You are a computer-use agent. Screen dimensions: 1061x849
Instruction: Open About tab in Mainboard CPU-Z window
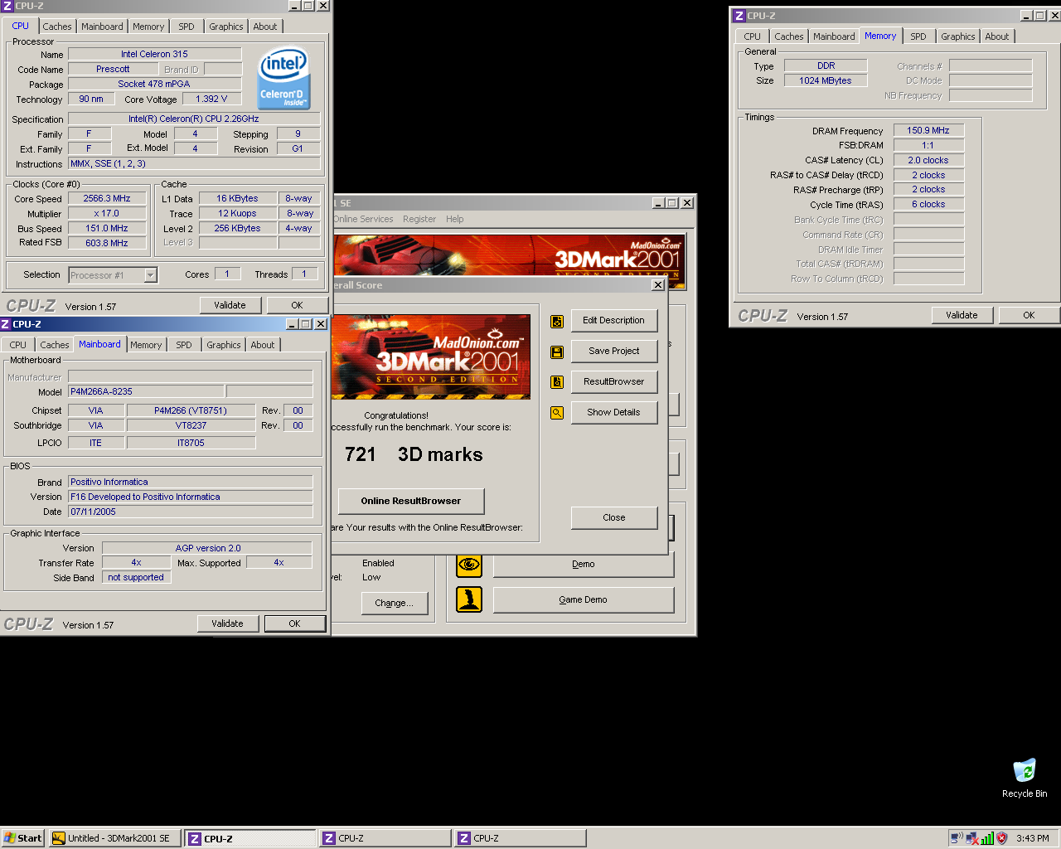[x=263, y=345]
